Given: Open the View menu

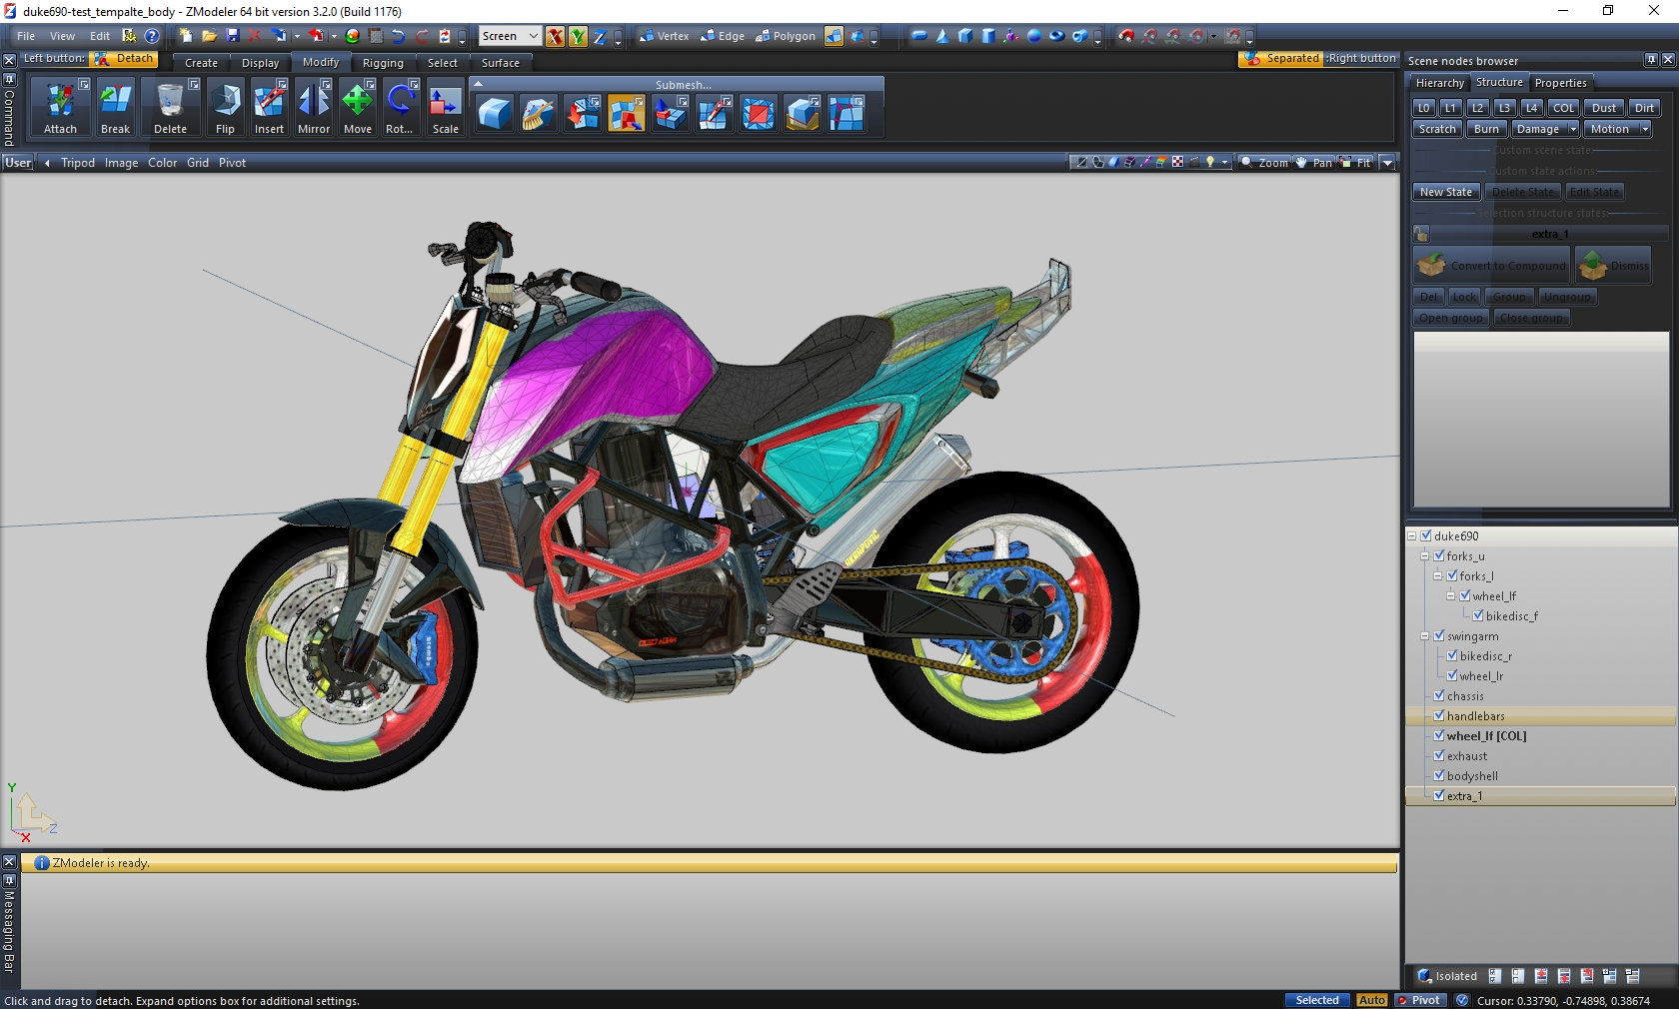Looking at the screenshot, I should [x=62, y=36].
